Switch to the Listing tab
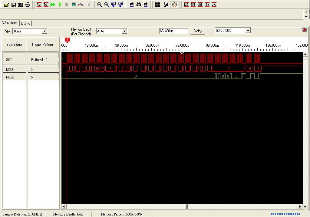This screenshot has height=217, width=310. click(25, 23)
